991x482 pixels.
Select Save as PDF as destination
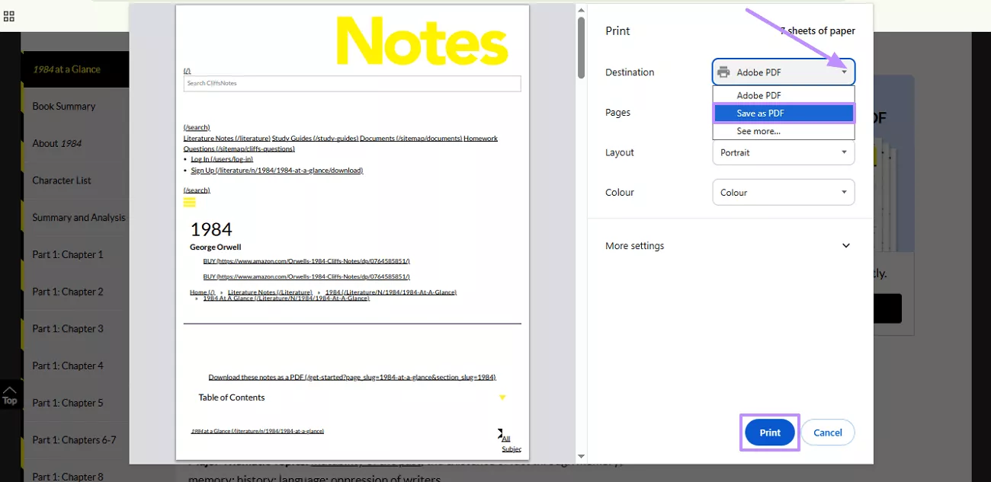(x=783, y=112)
